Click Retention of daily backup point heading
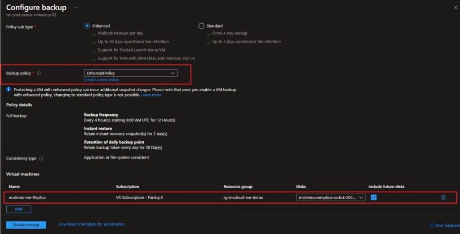The image size is (460, 234). pyautogui.click(x=114, y=143)
